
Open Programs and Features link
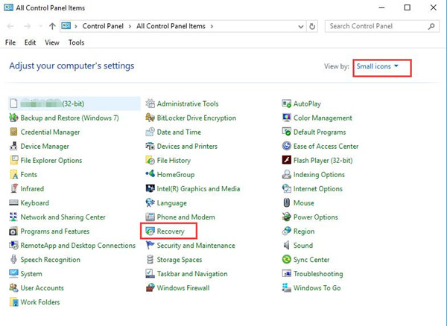point(54,231)
